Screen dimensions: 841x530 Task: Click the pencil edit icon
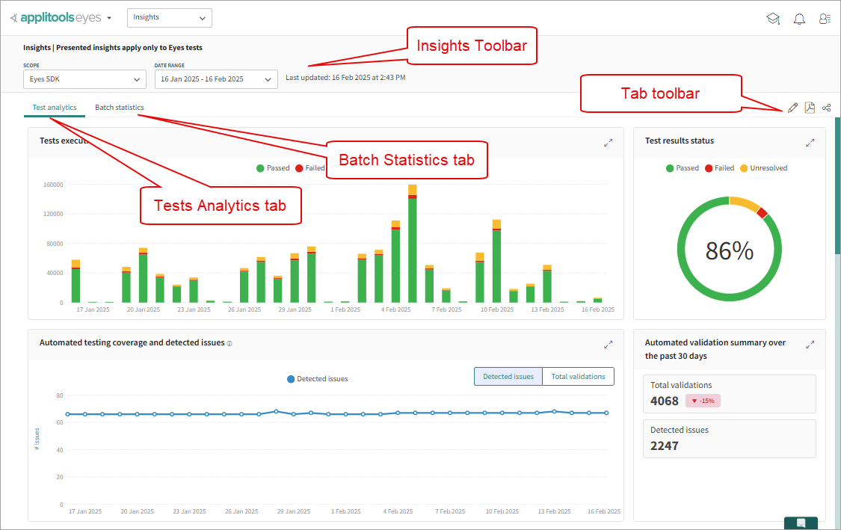[792, 108]
